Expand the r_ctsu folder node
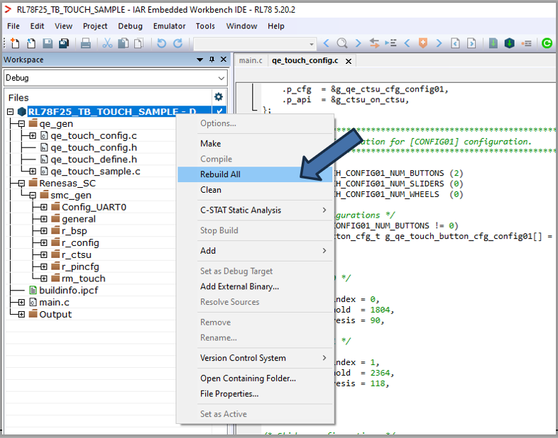Image resolution: width=558 pixels, height=438 pixels. pyautogui.click(x=44, y=254)
